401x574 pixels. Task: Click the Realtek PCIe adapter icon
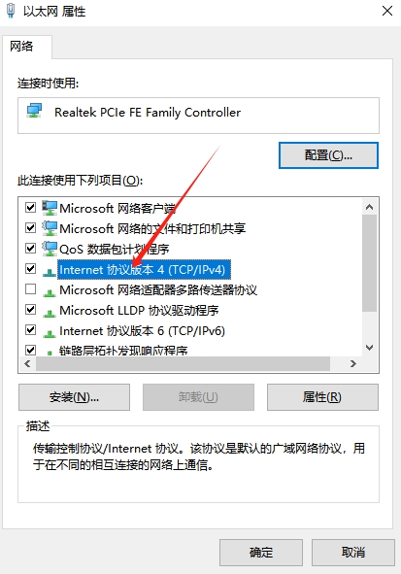coord(34,111)
